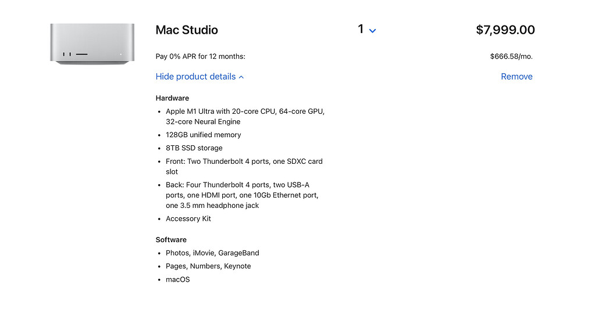Click the Hardware section heading
Screen dimensions: 595x309
(172, 98)
